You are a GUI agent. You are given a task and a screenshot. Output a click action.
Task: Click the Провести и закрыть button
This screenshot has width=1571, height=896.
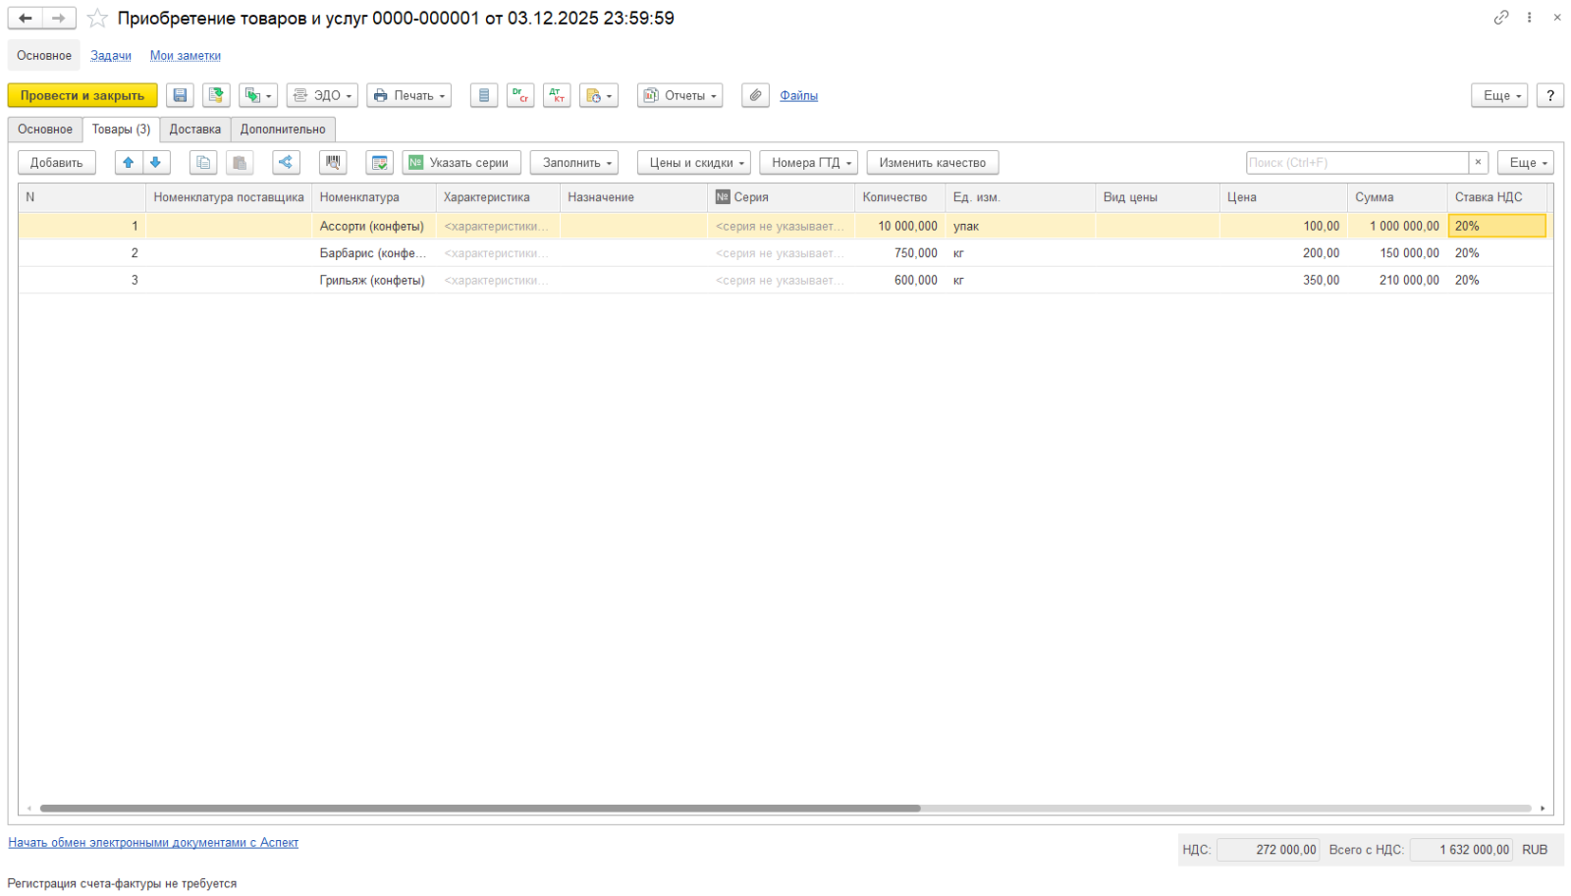click(x=82, y=95)
